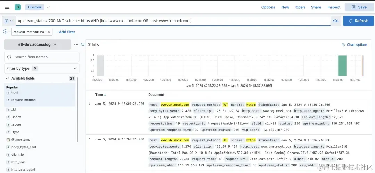Expand the www.ik.mock.com document row
375x173 pixels.
90,139
